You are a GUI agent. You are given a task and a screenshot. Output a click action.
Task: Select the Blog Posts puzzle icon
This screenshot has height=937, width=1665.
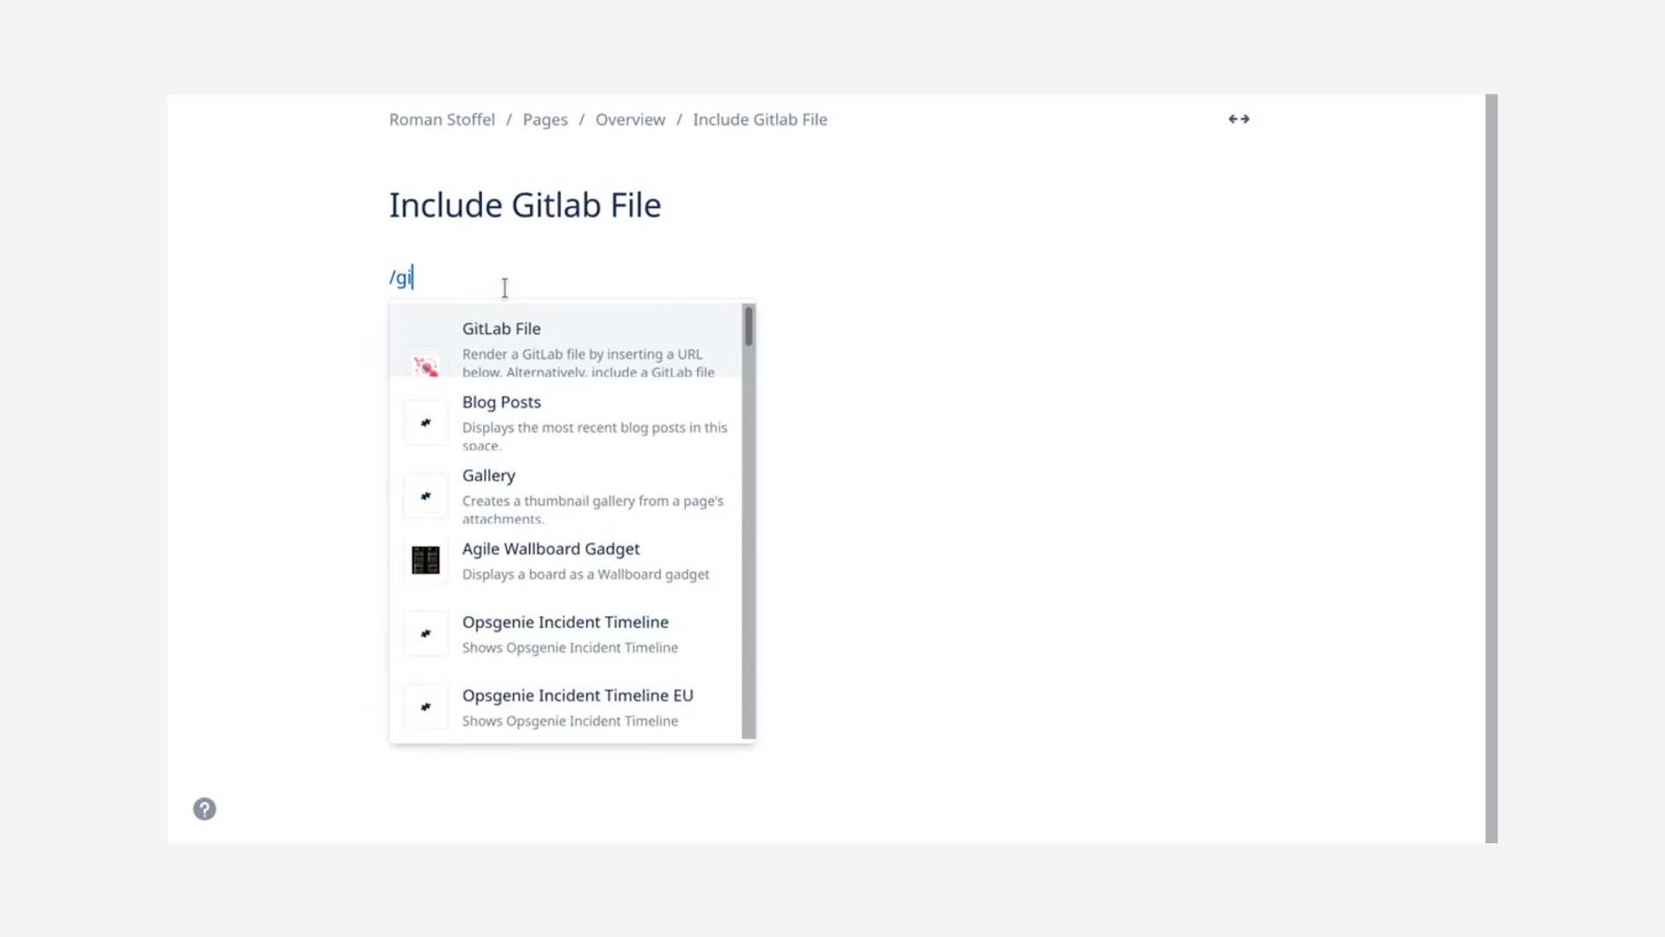point(425,423)
